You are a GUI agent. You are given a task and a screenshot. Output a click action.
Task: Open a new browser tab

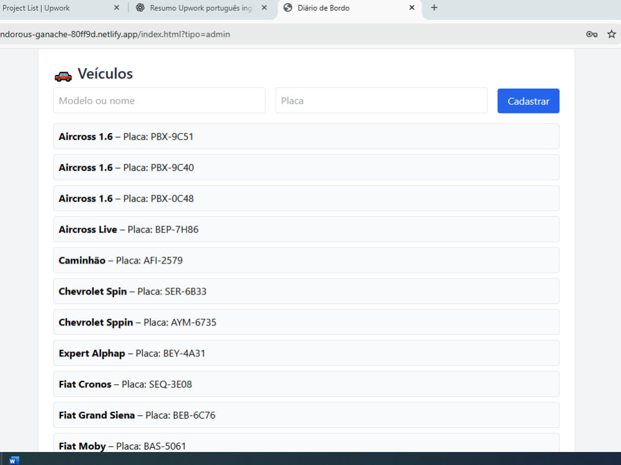click(x=434, y=7)
